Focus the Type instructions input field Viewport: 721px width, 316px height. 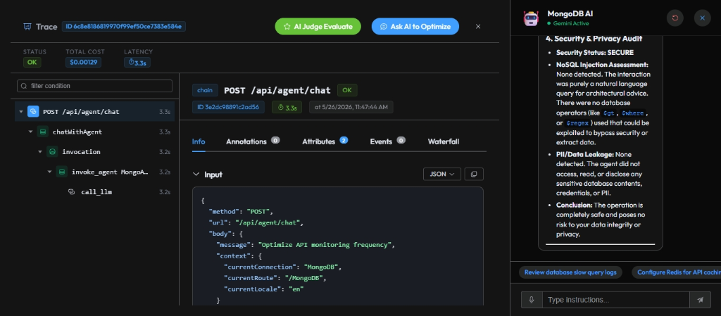click(x=616, y=300)
